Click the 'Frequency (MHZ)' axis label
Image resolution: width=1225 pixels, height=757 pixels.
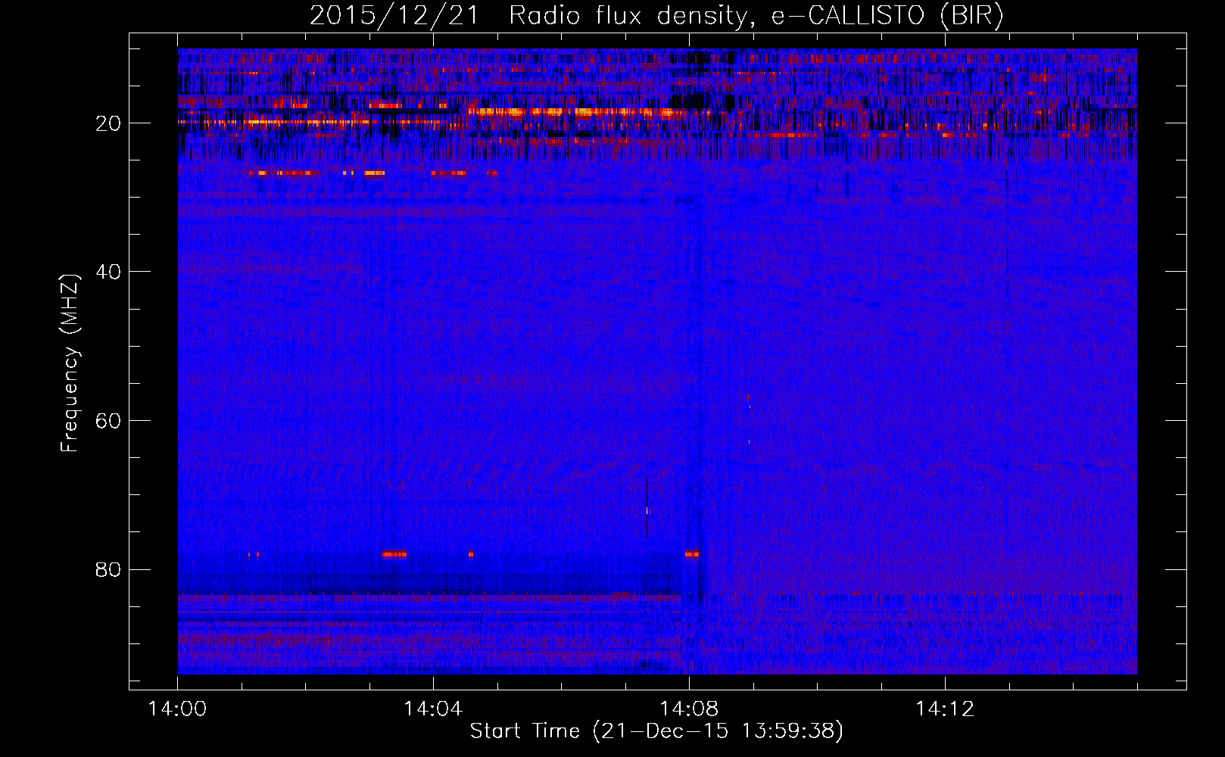point(69,363)
